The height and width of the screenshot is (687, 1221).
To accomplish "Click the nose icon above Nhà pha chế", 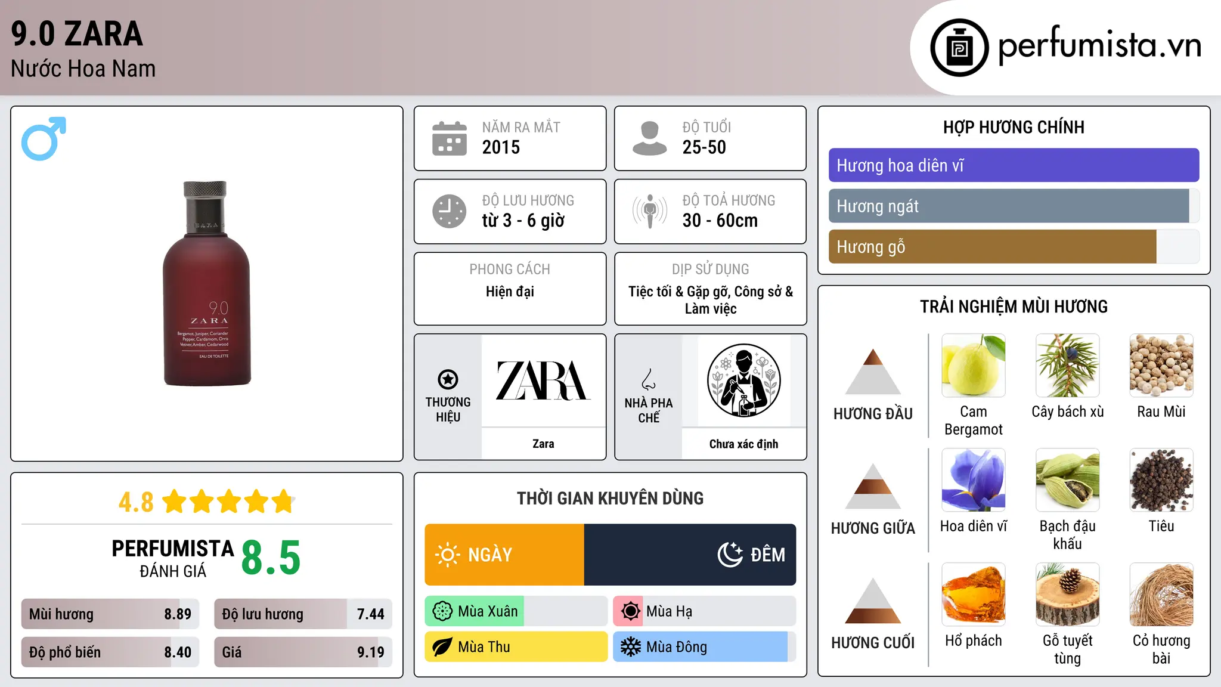I will [649, 379].
